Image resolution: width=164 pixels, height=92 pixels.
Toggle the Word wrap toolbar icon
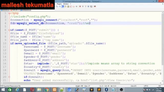click(57, 6)
